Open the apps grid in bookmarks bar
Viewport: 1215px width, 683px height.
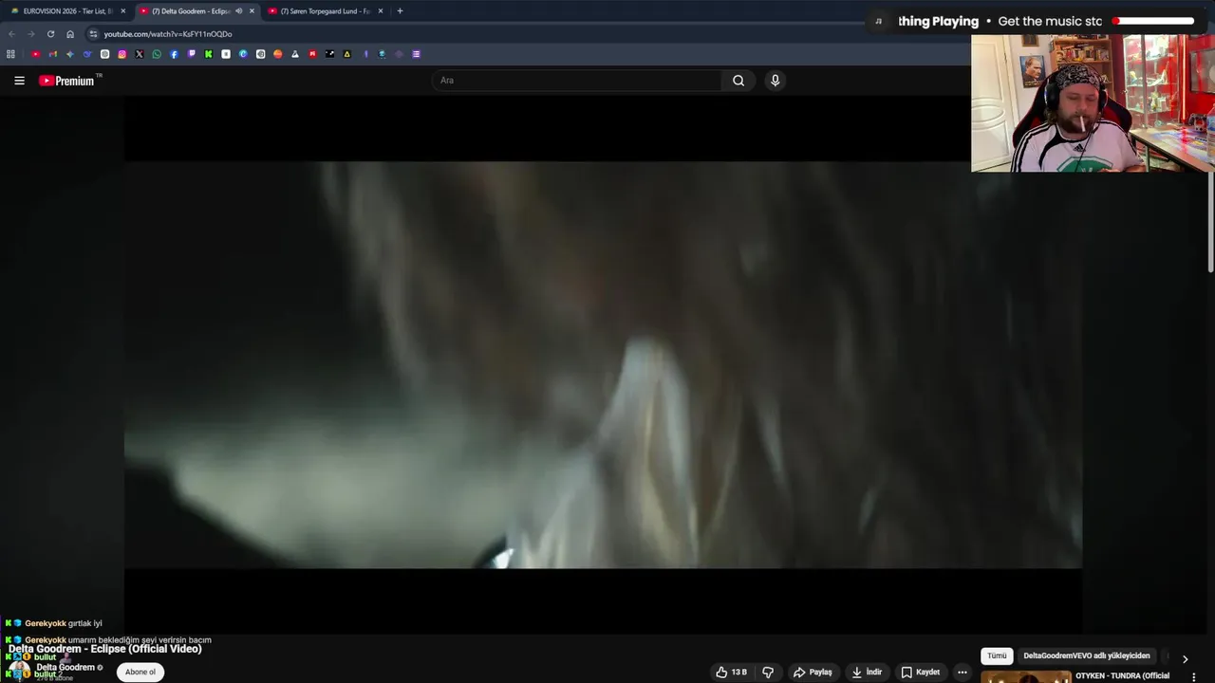(10, 54)
